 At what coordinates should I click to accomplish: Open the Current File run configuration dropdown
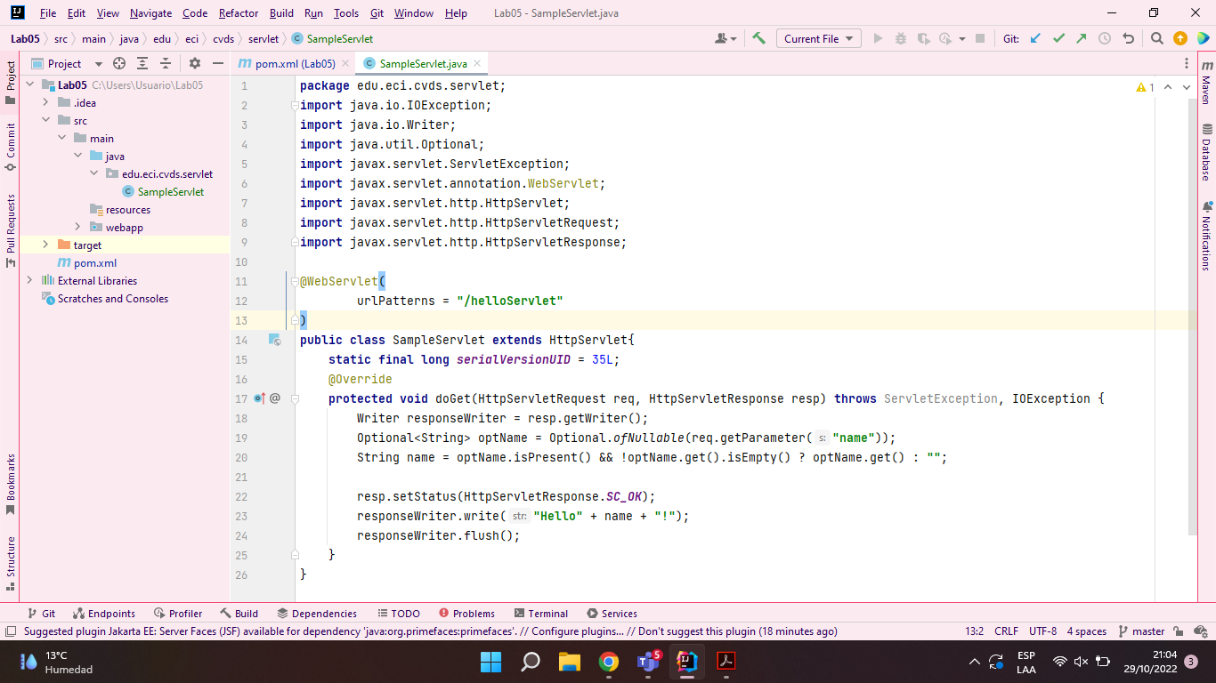[x=818, y=38]
